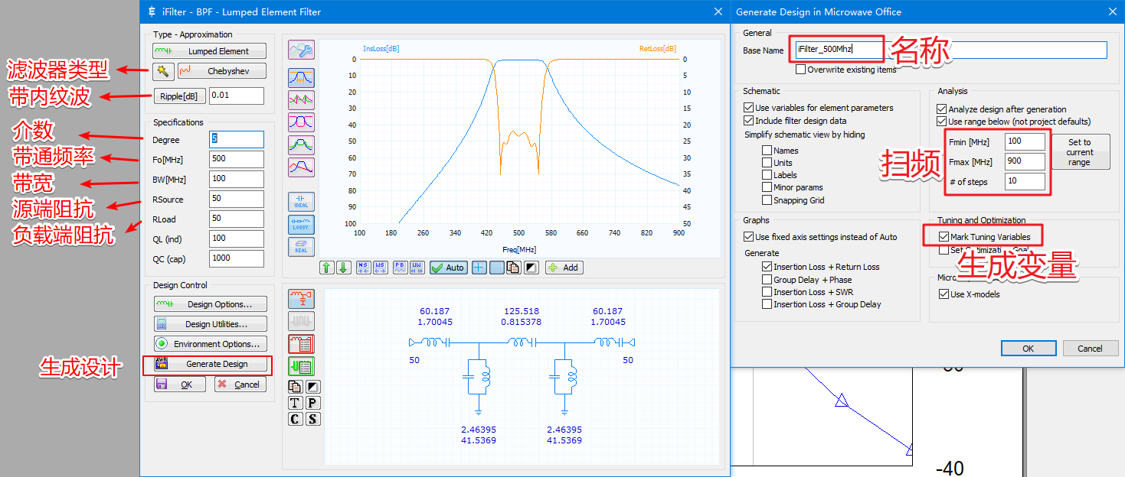This screenshot has width=1125, height=477.
Task: Click the Generate Design button
Action: (x=210, y=365)
